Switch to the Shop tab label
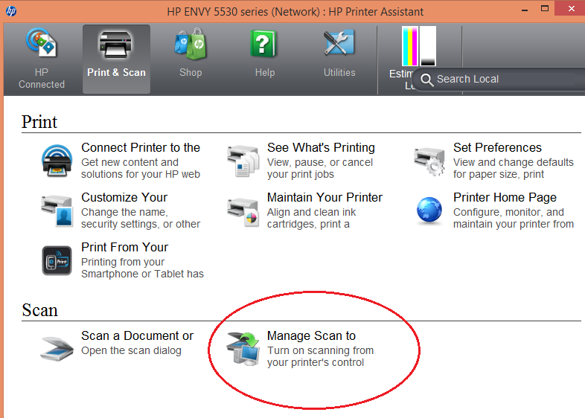Screen dimensions: 585x418 click(x=191, y=72)
